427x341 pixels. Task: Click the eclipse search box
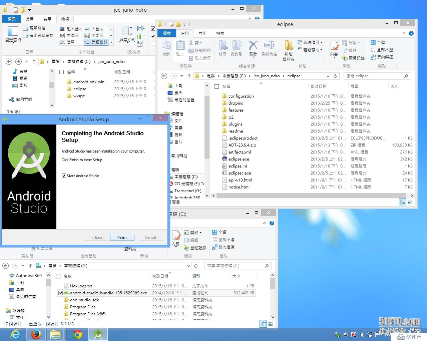377,76
